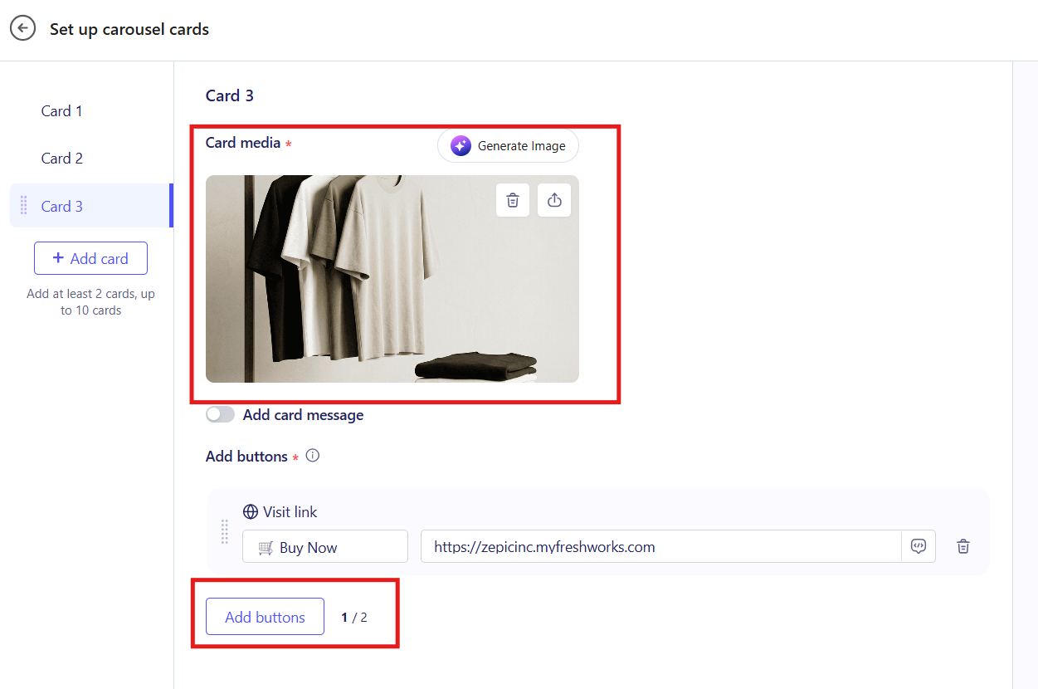
Task: Click the back arrow icon
Action: (22, 29)
